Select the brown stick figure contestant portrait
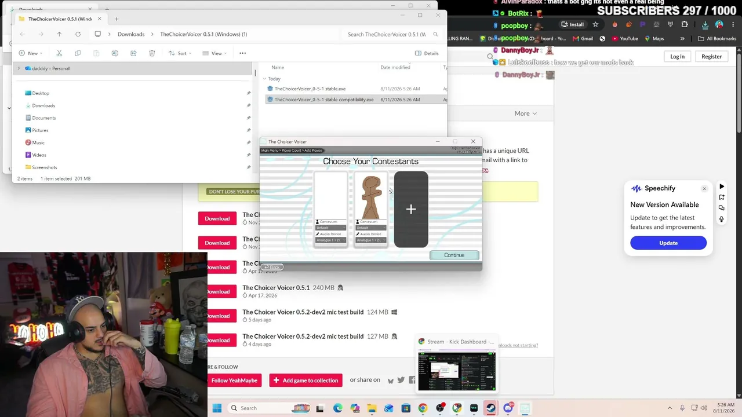The height and width of the screenshot is (417, 742). [x=371, y=197]
